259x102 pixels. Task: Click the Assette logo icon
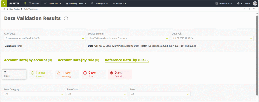pyautogui.click(x=4, y=3)
